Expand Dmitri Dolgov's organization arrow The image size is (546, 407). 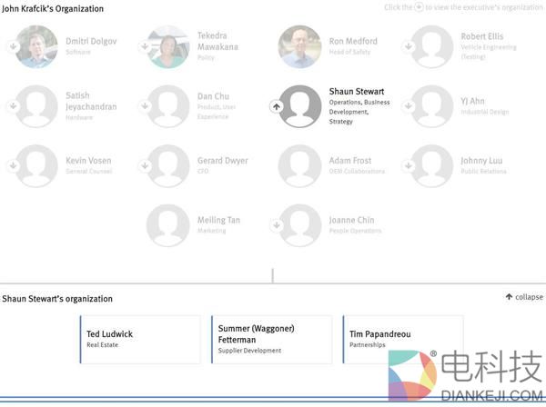pyautogui.click(x=14, y=46)
